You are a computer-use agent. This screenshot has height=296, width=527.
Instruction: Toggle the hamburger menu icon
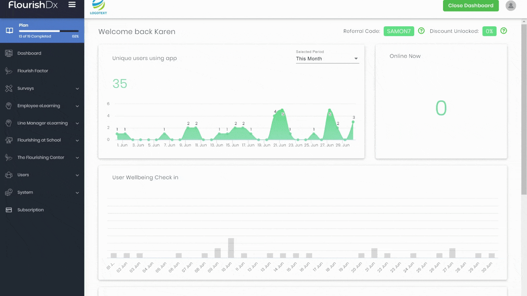[72, 5]
